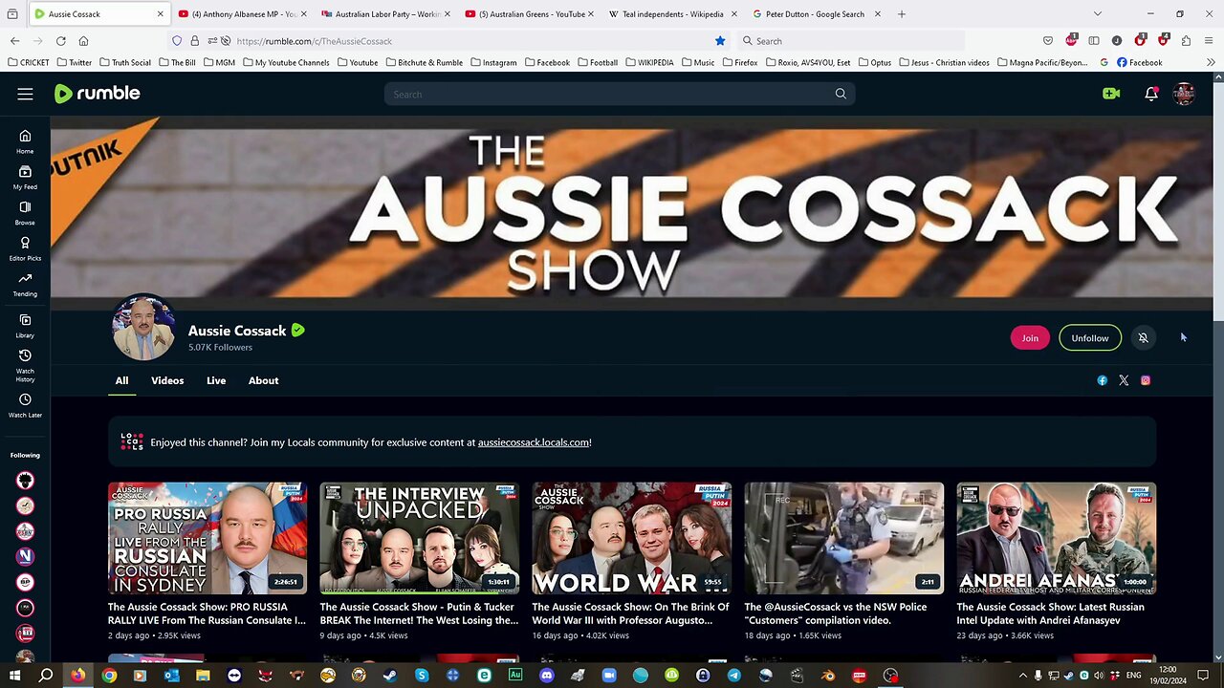This screenshot has width=1224, height=688.
Task: Open Truth Social bookmarks folder
Action: click(x=124, y=62)
